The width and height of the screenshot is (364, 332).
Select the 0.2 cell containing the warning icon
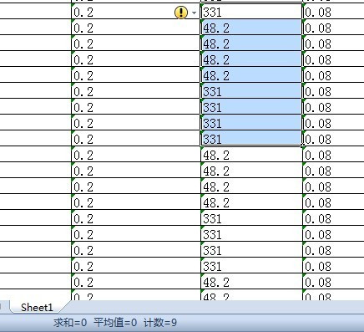pos(136,12)
